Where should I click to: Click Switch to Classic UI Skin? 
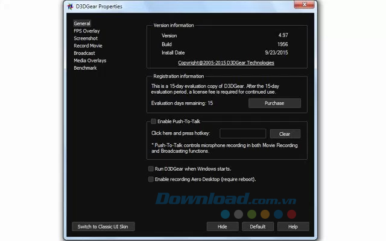point(103,227)
